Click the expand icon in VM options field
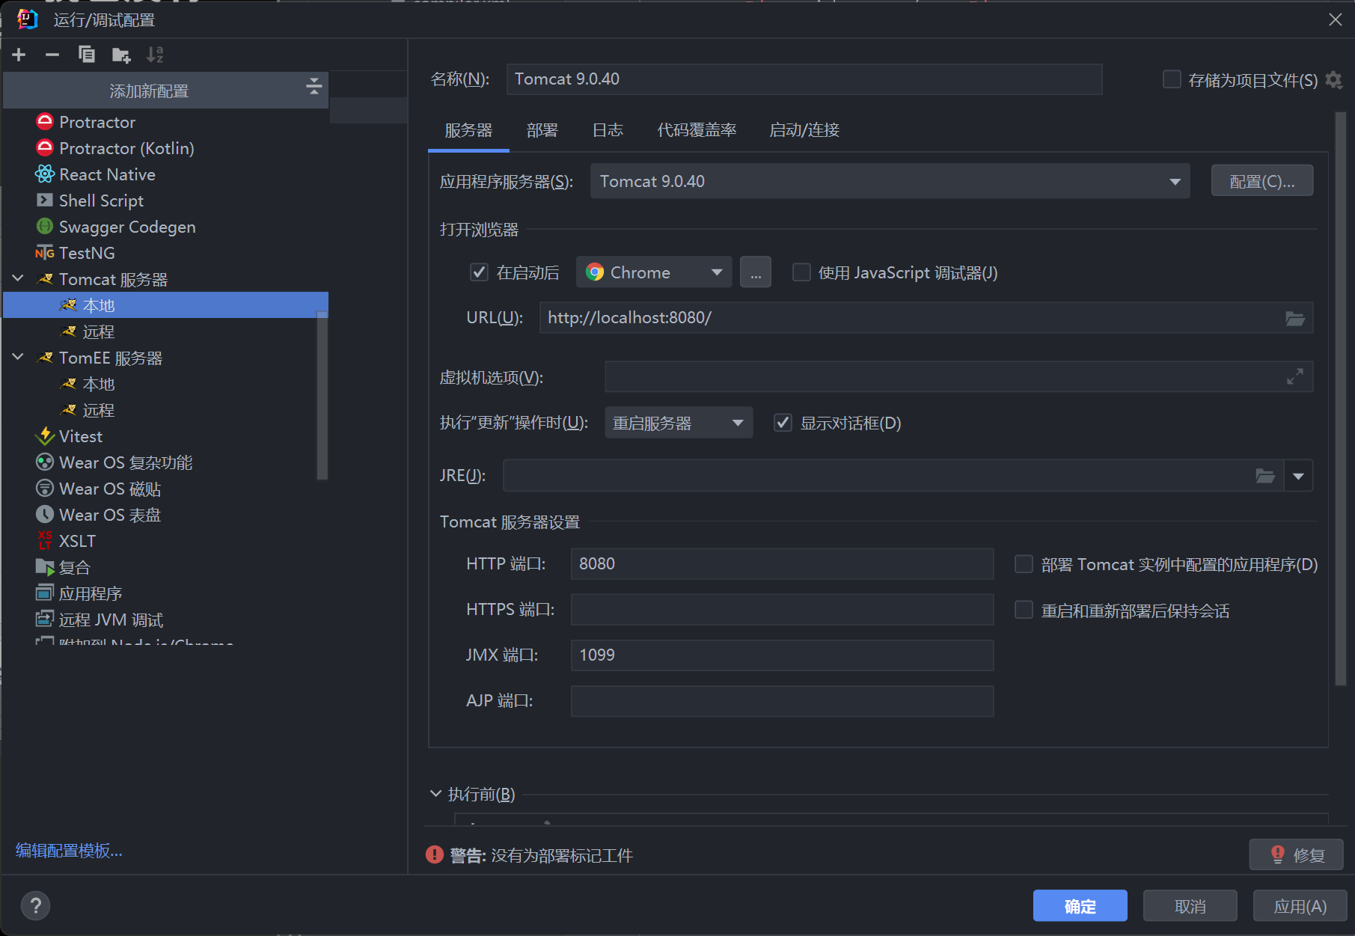Screen dimensions: 1355x936 tap(1294, 377)
